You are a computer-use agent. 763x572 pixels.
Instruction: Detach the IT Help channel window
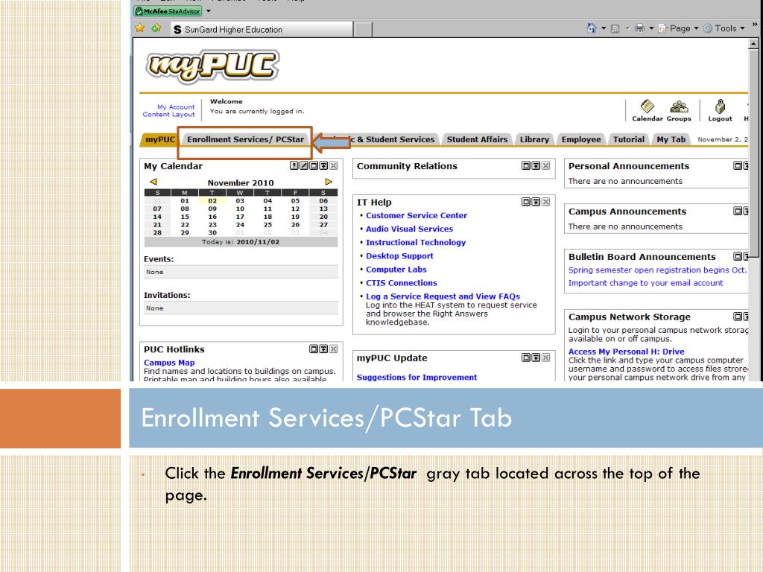pyautogui.click(x=526, y=201)
